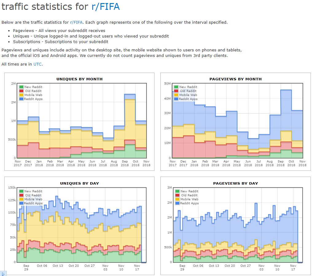Click the '500k' y-axis label in Uniques by Month

tap(12, 139)
